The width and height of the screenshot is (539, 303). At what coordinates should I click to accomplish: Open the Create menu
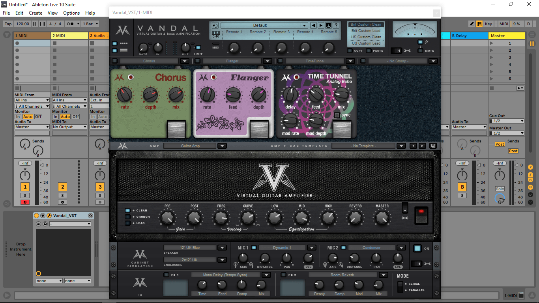pyautogui.click(x=36, y=13)
